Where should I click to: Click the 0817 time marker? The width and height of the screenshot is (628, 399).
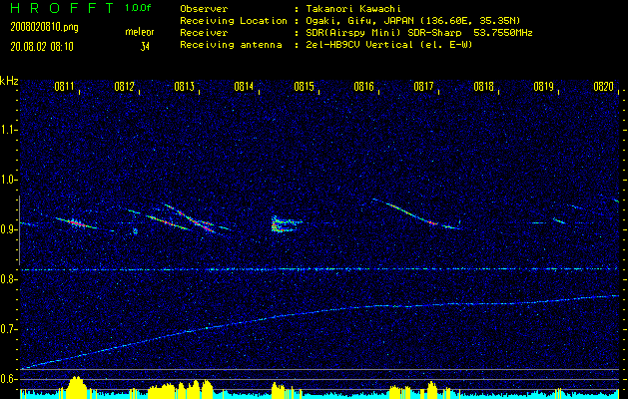point(423,87)
